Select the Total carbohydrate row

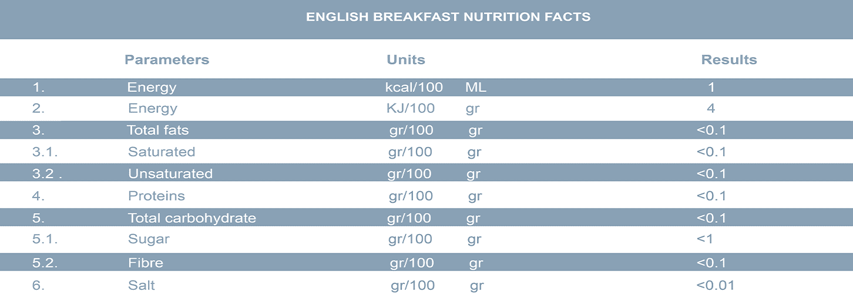(192, 218)
